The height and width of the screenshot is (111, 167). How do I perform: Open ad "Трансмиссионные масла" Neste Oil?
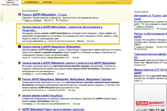click(150, 56)
